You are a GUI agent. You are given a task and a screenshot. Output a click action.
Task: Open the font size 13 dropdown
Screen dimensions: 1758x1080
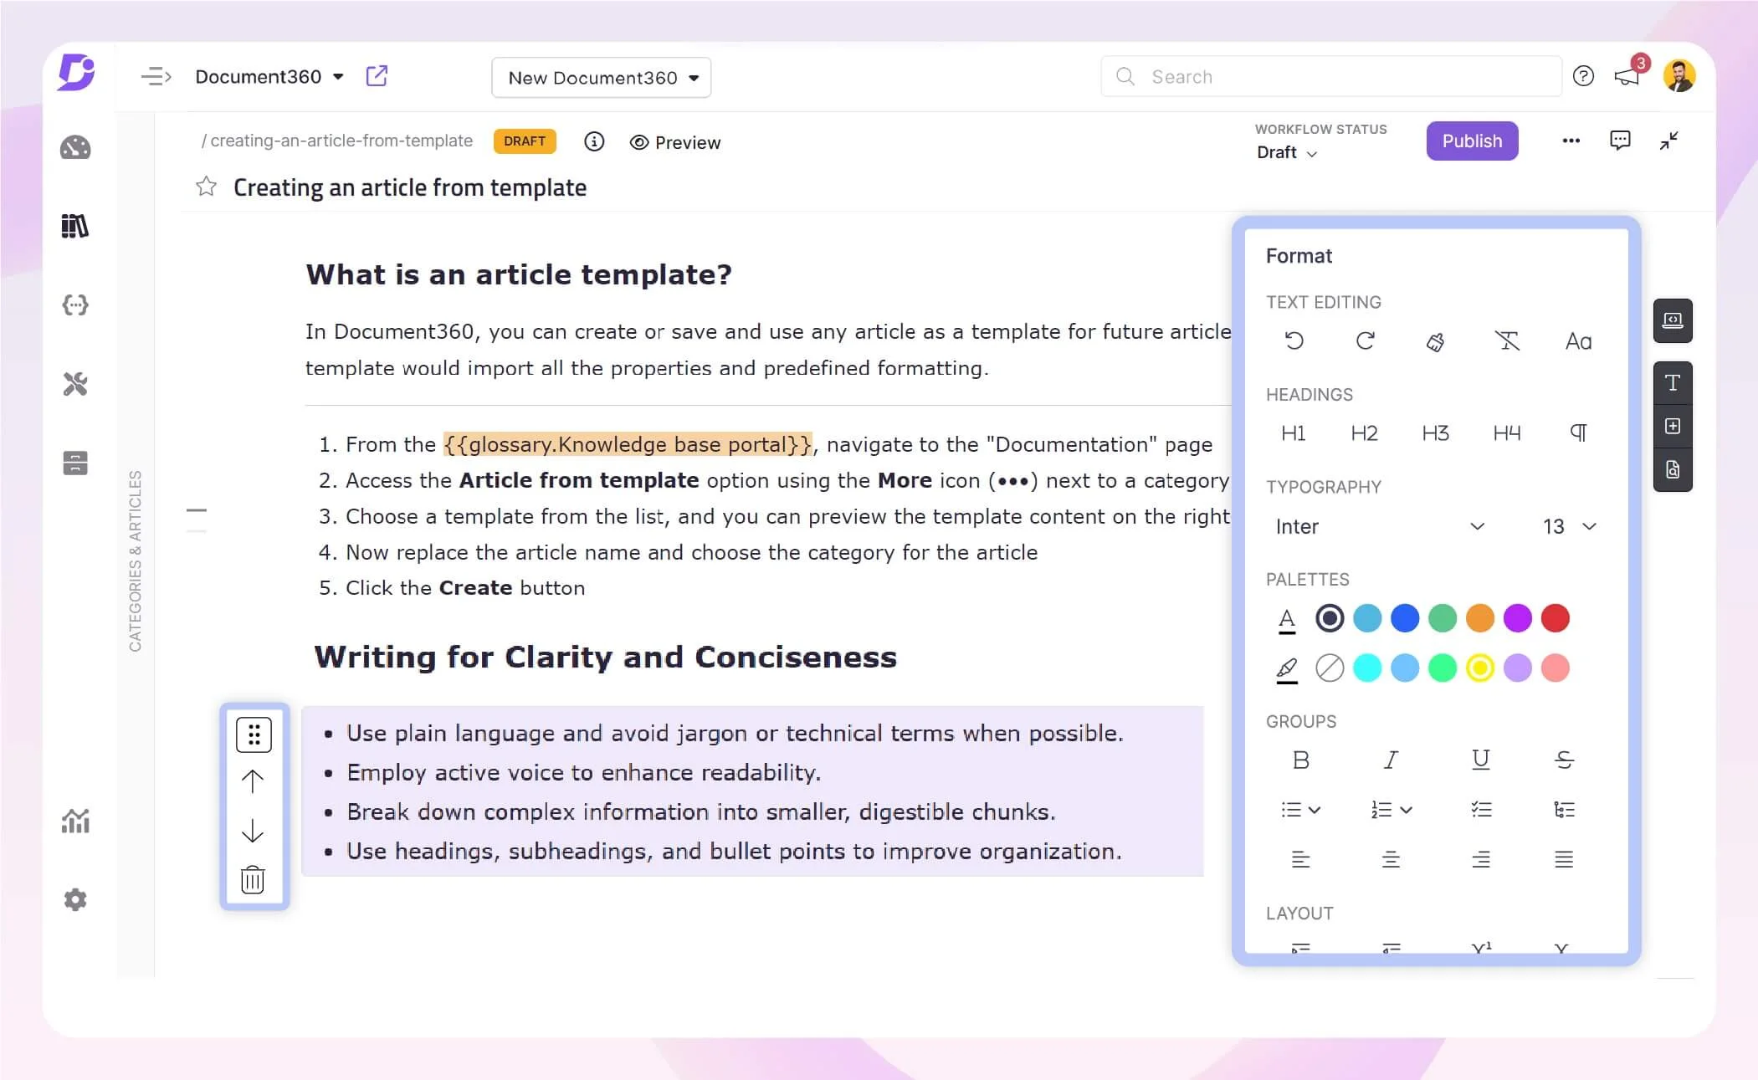pos(1569,526)
